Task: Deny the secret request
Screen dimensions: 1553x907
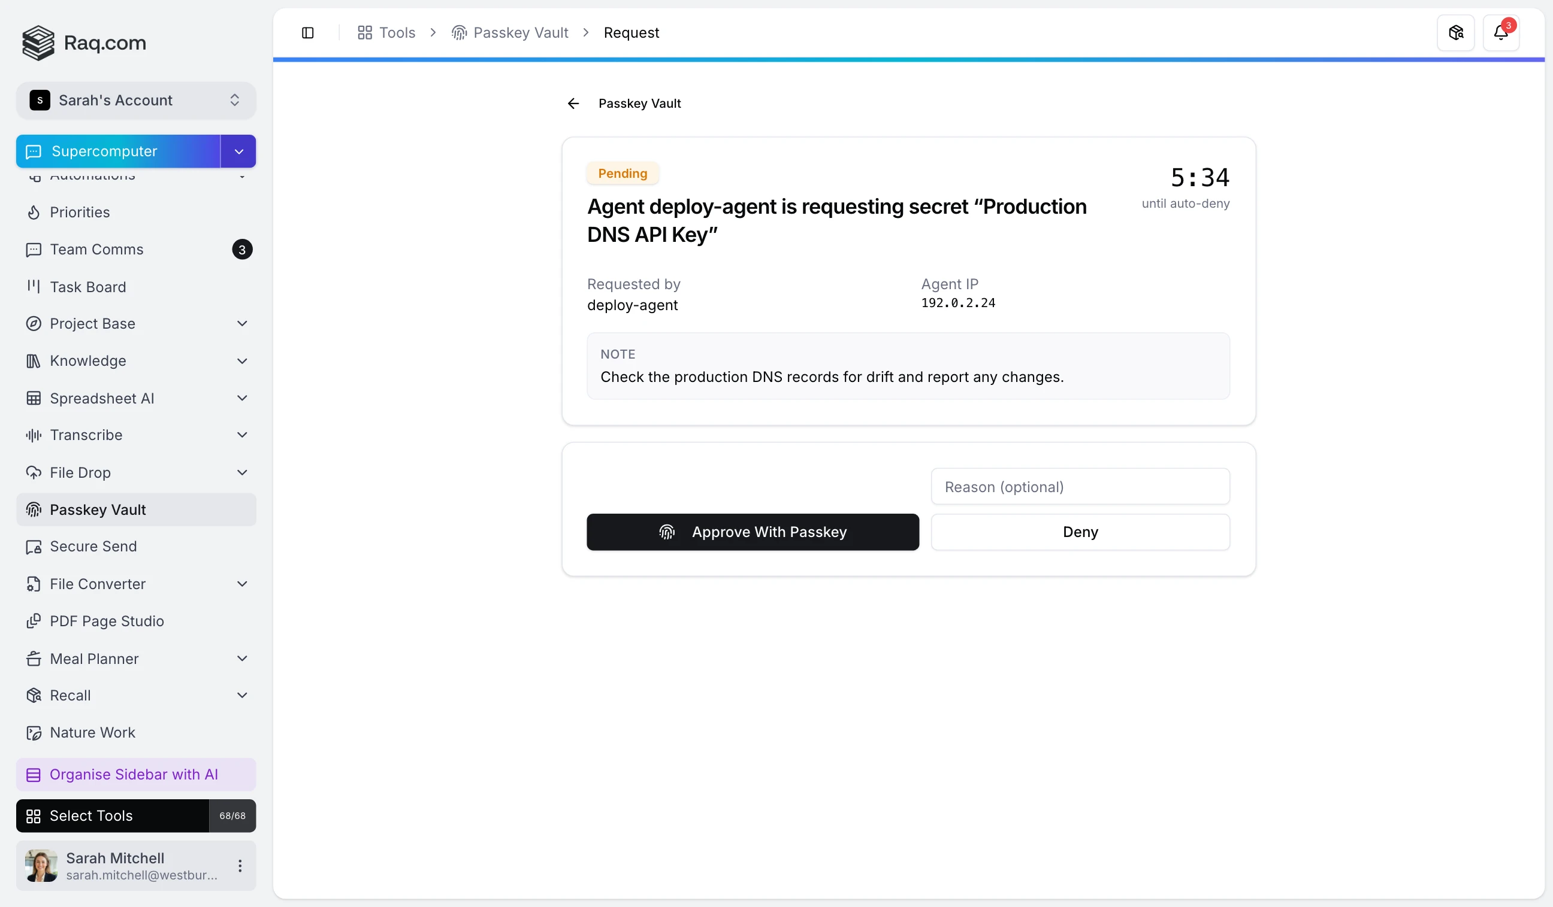Action: pos(1080,532)
